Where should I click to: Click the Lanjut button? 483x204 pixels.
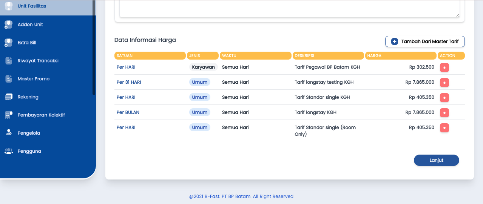tap(436, 160)
